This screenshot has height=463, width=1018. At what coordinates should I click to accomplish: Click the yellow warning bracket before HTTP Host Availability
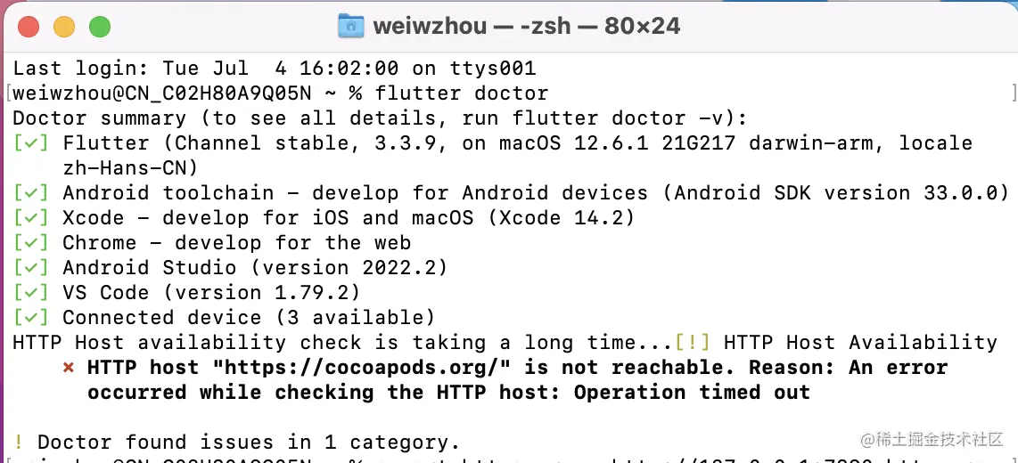coord(692,343)
